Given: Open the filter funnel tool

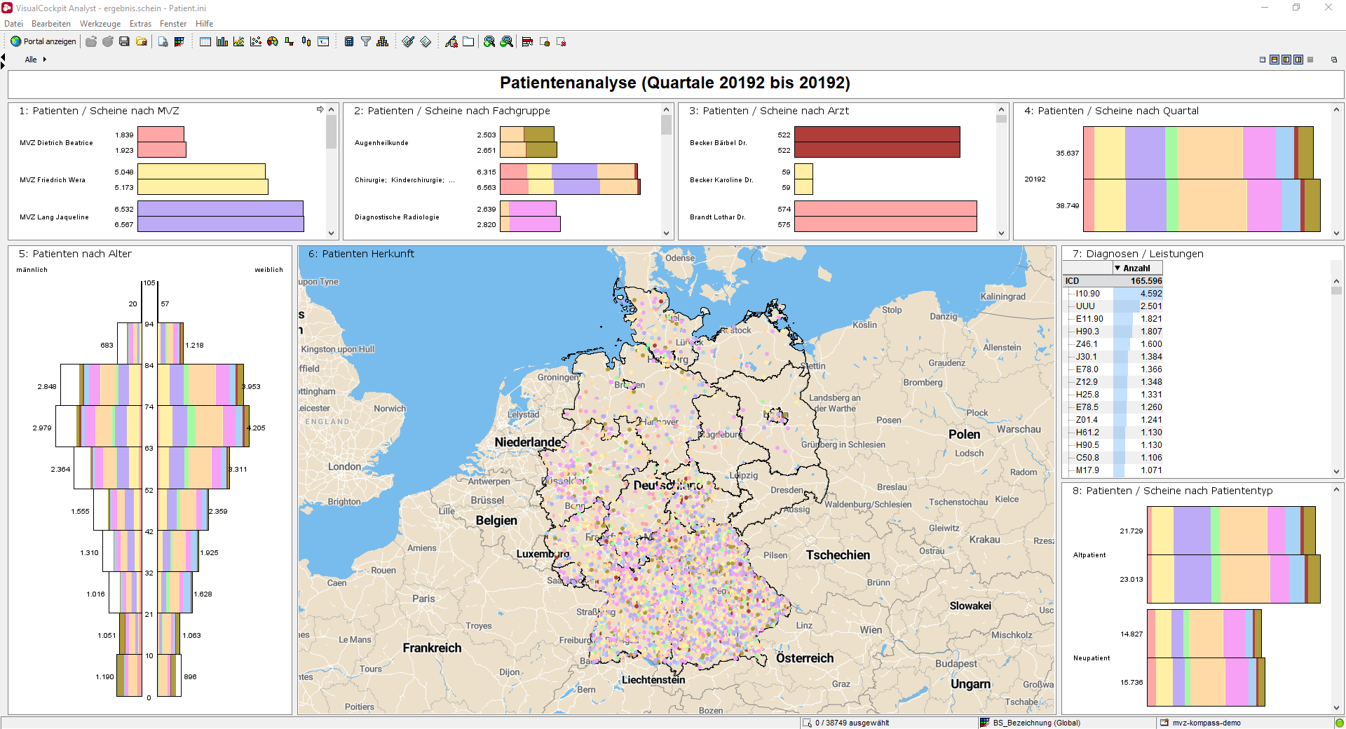Looking at the screenshot, I should [366, 42].
